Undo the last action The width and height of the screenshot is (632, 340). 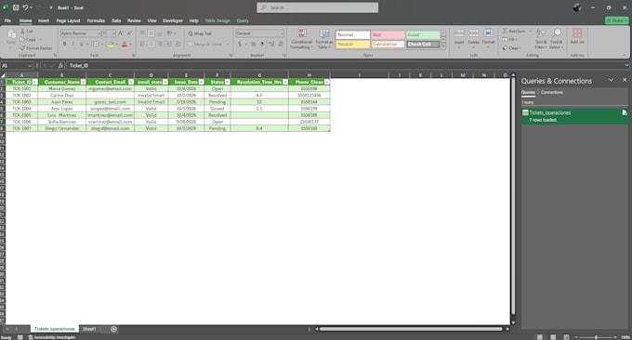coord(25,7)
